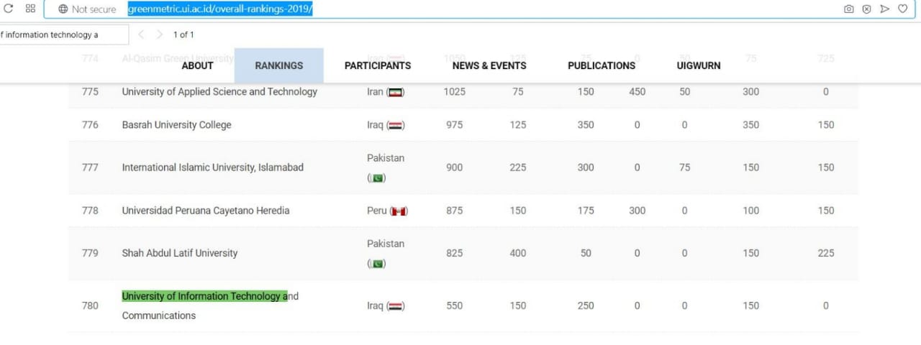921x345 pixels.
Task: Click the globe site info icon
Action: tap(63, 9)
